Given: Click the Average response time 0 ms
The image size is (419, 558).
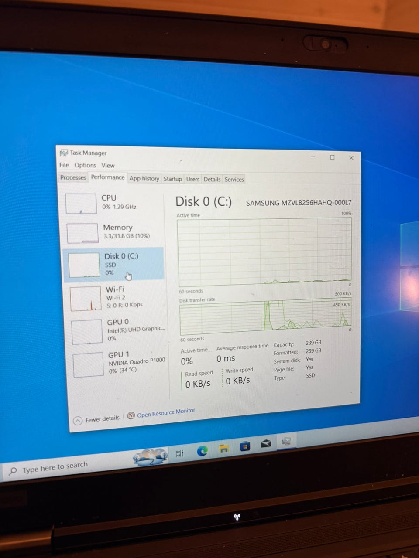Looking at the screenshot, I should tap(226, 359).
